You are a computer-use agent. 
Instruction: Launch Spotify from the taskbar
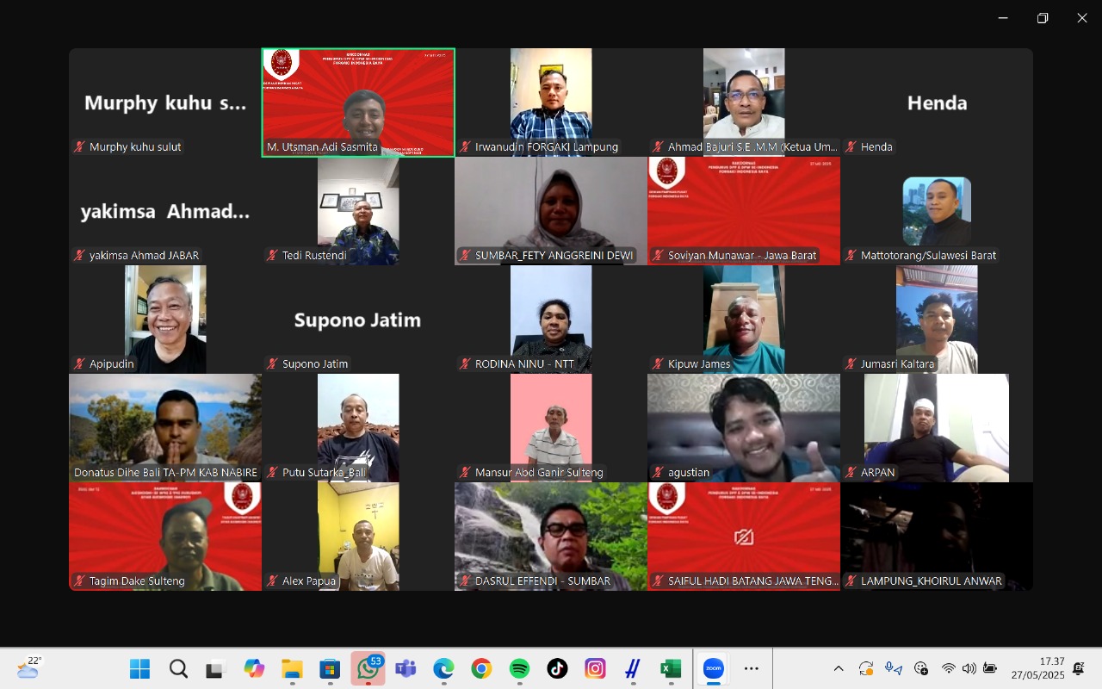(519, 668)
